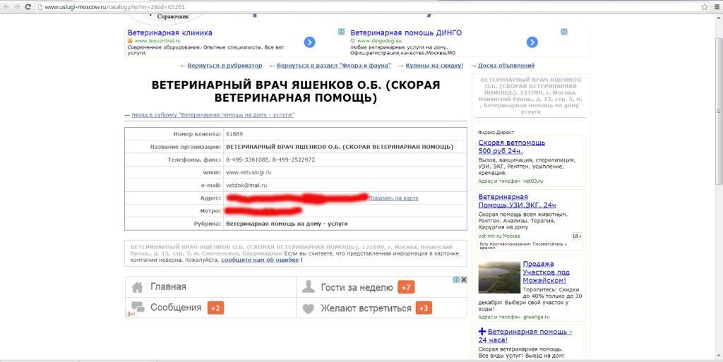The width and height of the screenshot is (723, 362).
Task: Select client number 61869 text
Action: click(x=234, y=134)
